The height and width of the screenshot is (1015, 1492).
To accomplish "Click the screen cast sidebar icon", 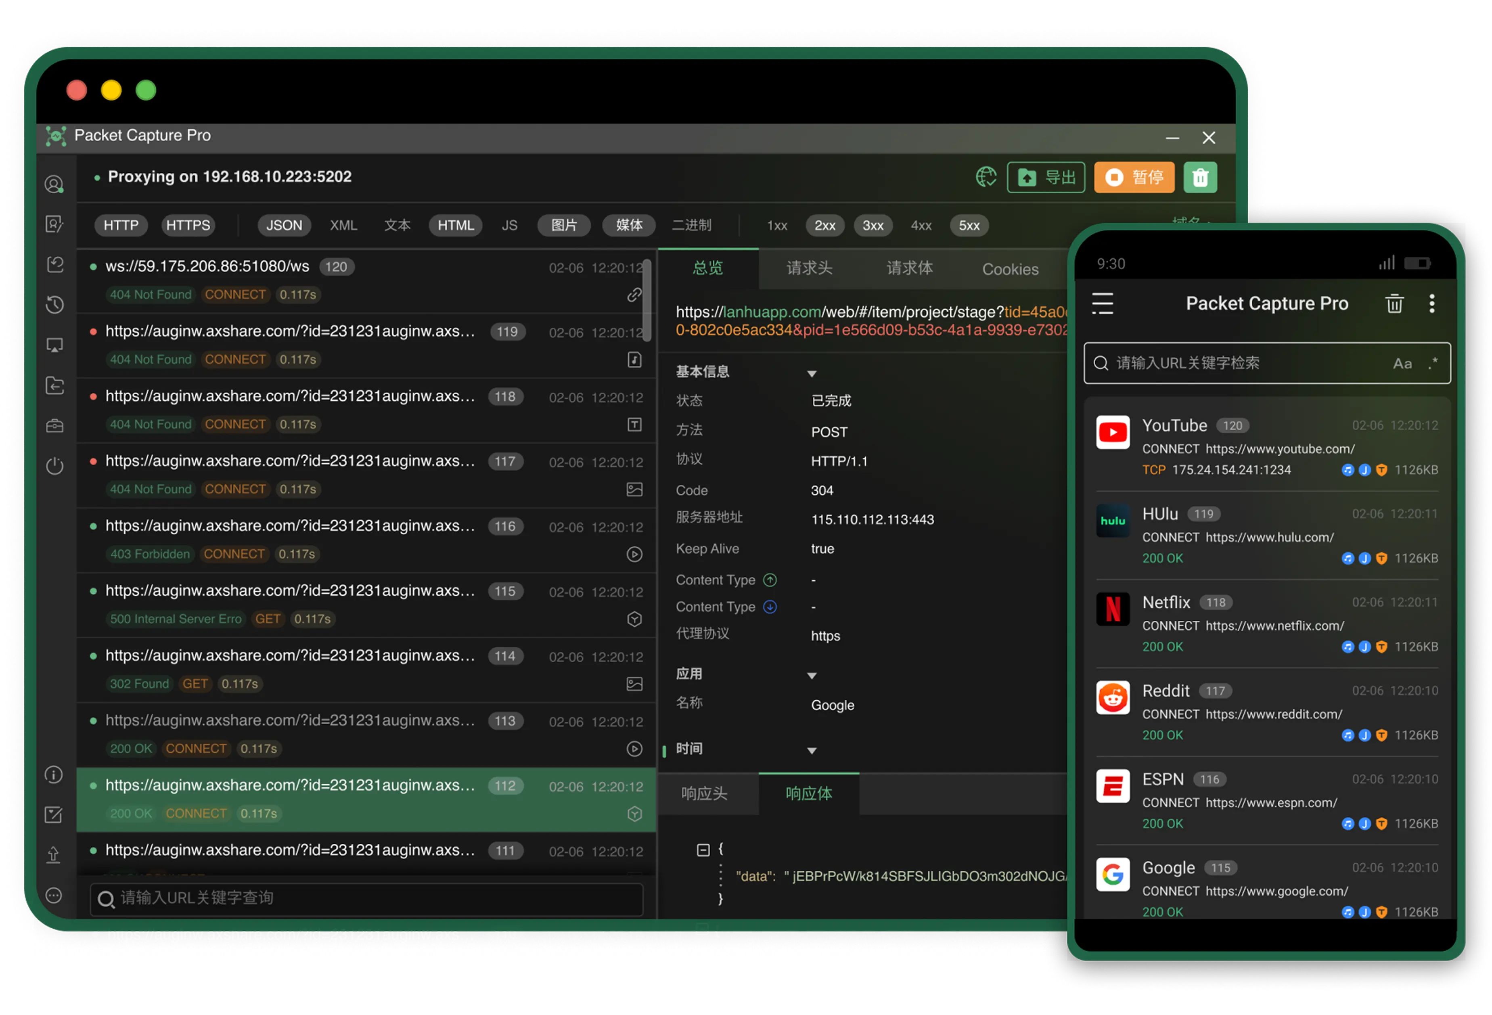I will coord(54,345).
